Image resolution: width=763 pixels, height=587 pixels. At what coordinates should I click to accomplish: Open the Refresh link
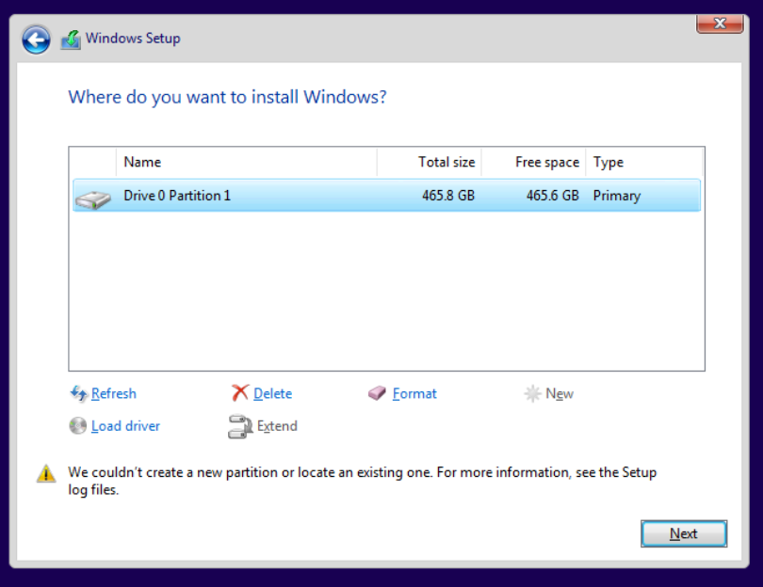[x=114, y=393]
